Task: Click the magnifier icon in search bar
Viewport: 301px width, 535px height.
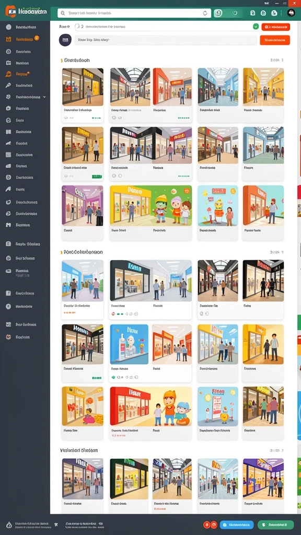Action: pyautogui.click(x=63, y=13)
